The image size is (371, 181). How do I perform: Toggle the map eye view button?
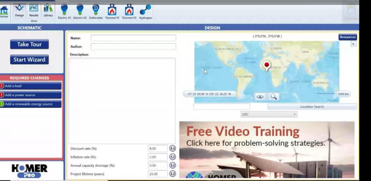260,97
